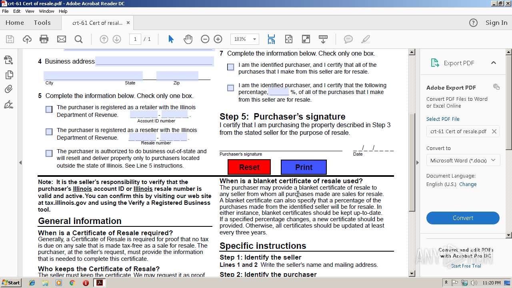This screenshot has height=288, width=512.
Task: Open Chrome from the taskbar
Action: click(72, 282)
